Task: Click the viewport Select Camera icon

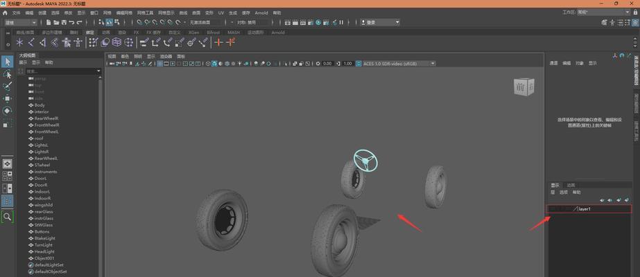Action: [x=112, y=64]
